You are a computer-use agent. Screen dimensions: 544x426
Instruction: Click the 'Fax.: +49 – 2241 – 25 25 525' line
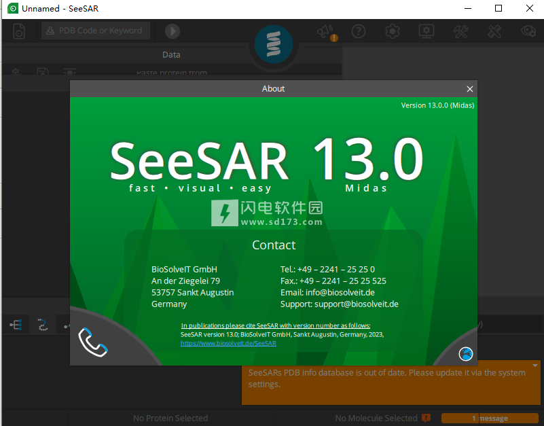[x=333, y=281]
